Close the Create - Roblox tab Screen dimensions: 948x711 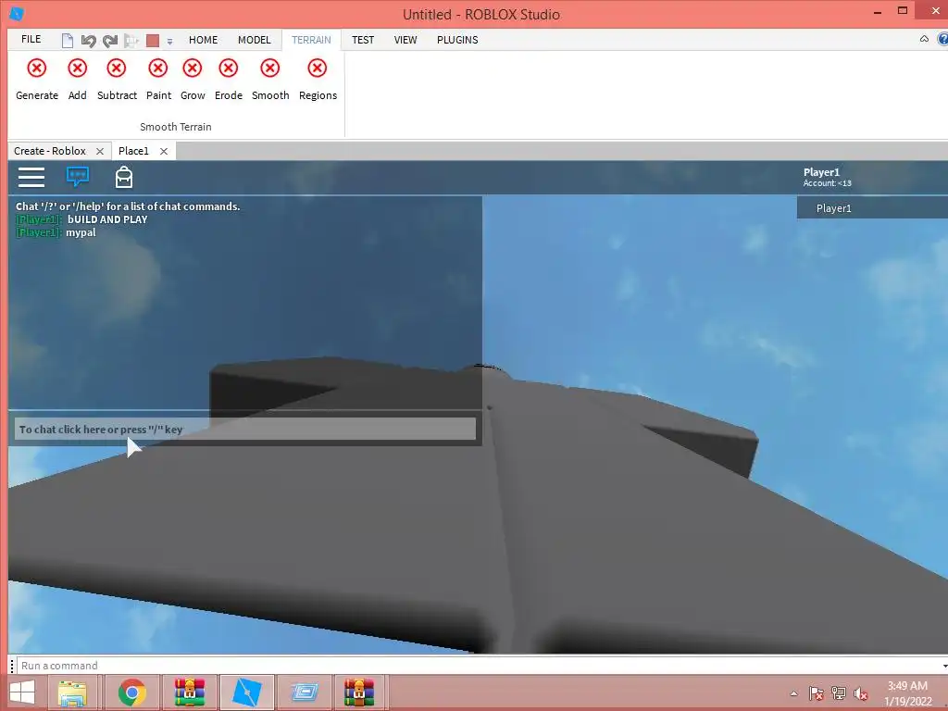coord(100,151)
